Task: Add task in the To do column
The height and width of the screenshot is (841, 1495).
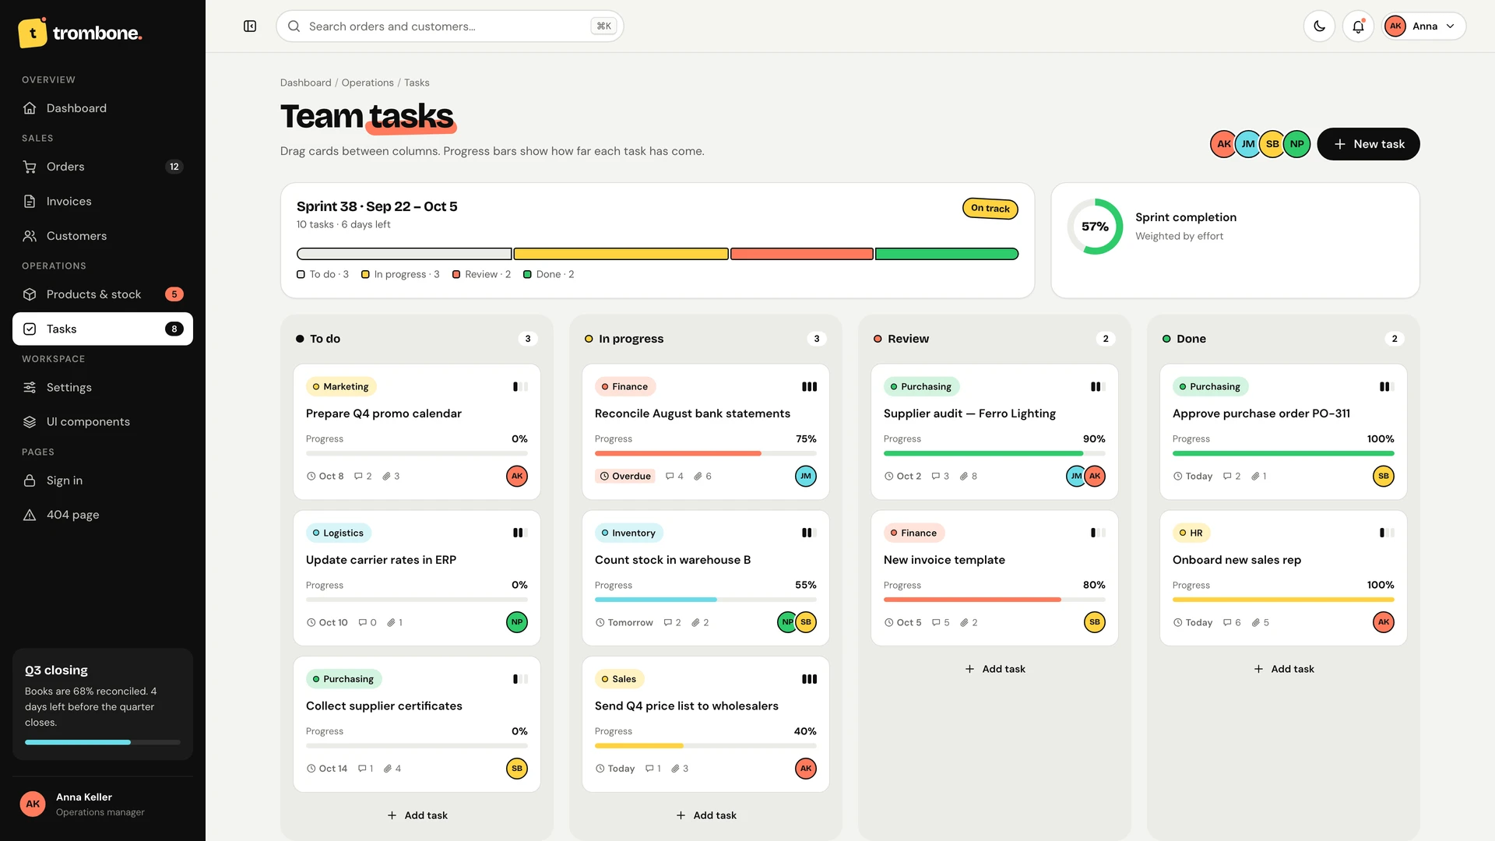Action: click(x=417, y=815)
